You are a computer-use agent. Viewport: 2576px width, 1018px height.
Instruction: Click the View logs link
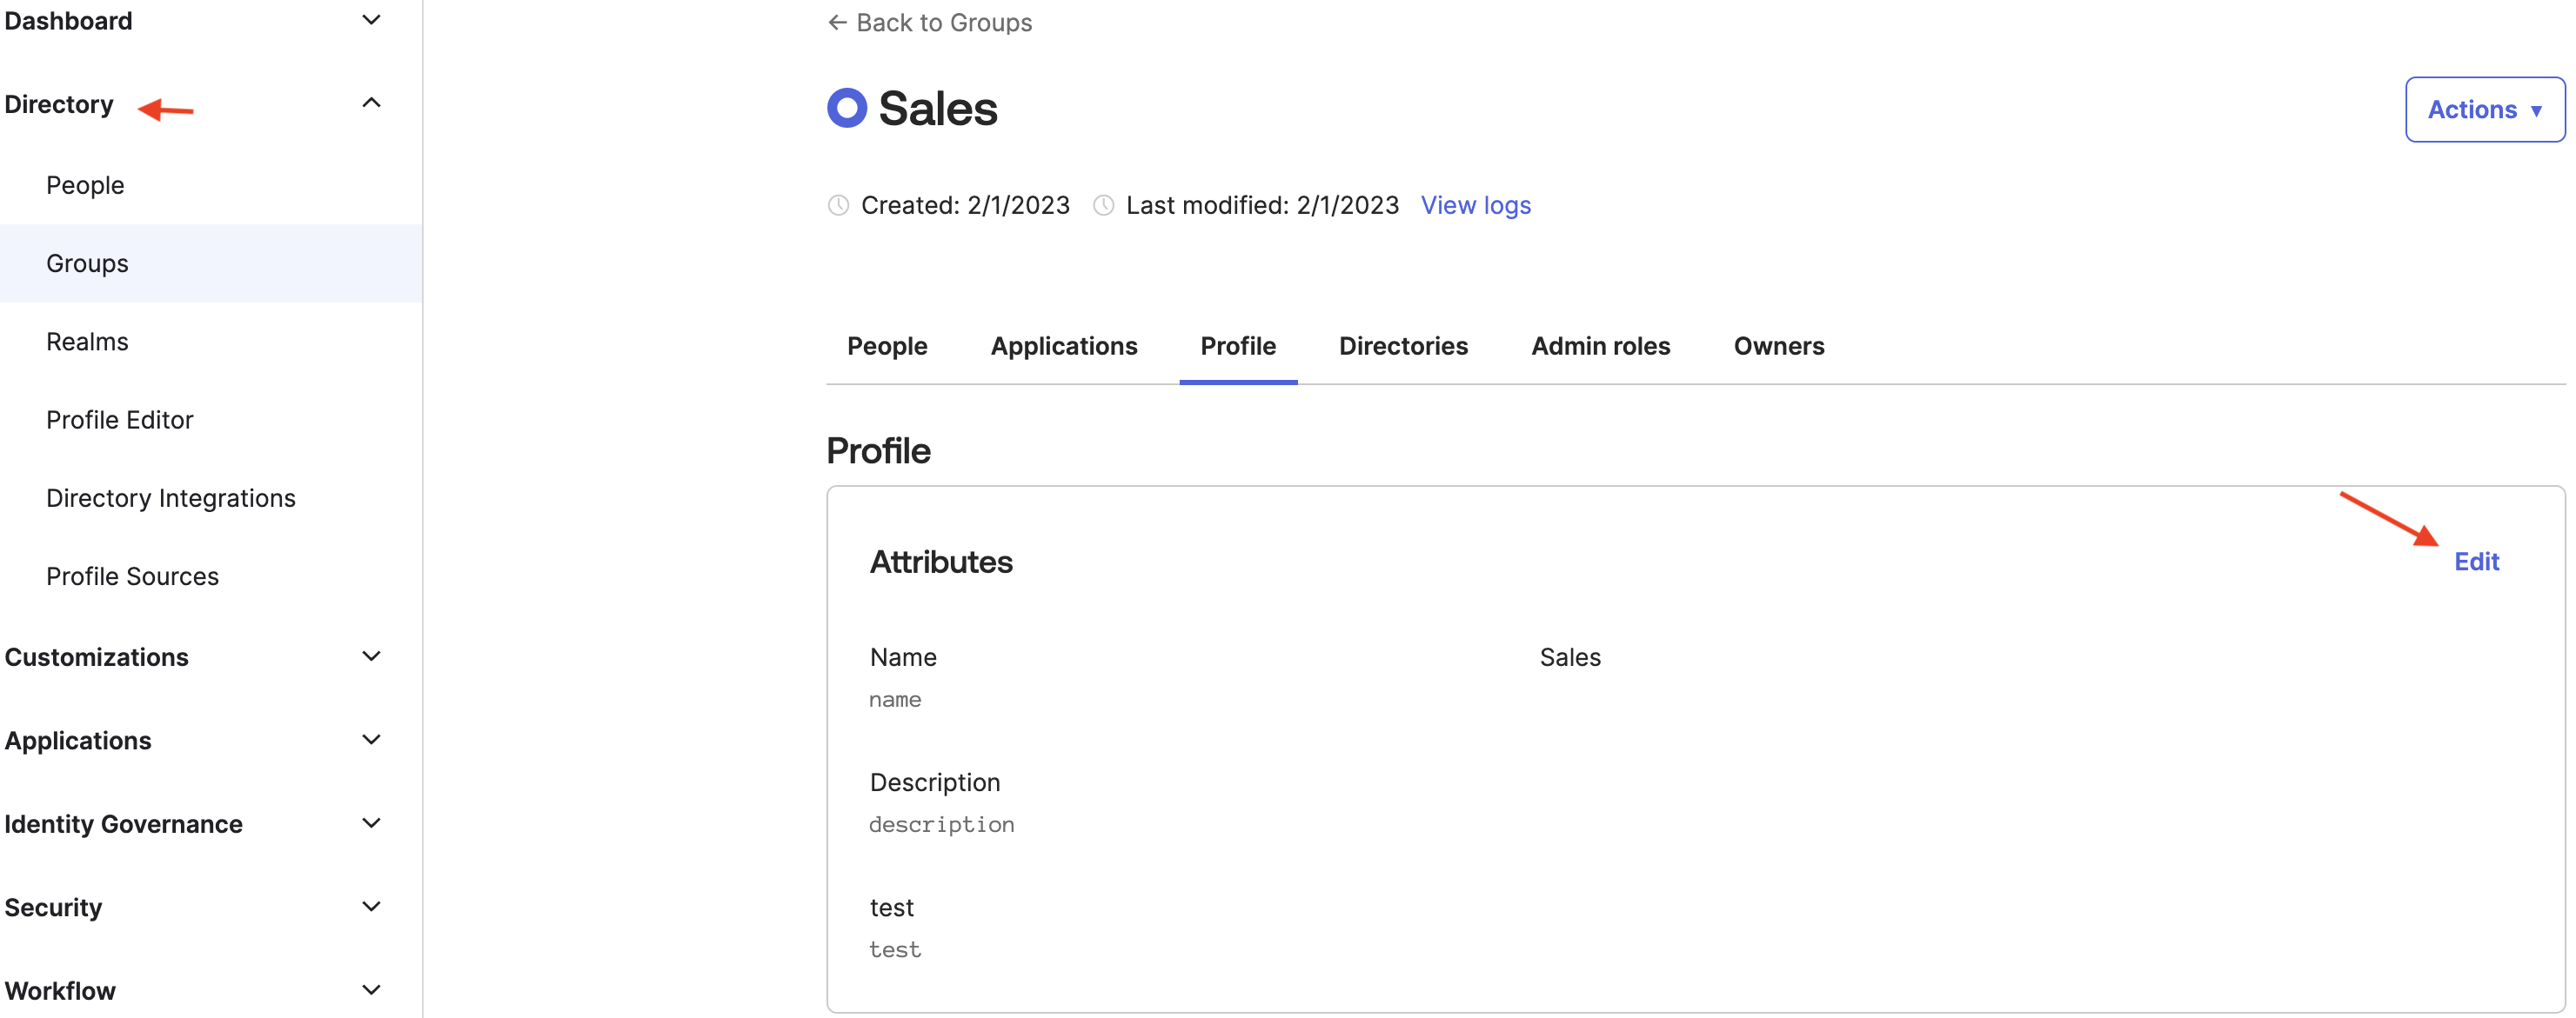[x=1476, y=205]
